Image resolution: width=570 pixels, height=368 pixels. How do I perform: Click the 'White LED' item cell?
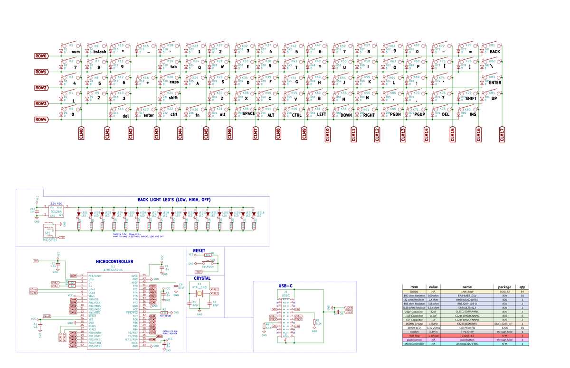414,327
